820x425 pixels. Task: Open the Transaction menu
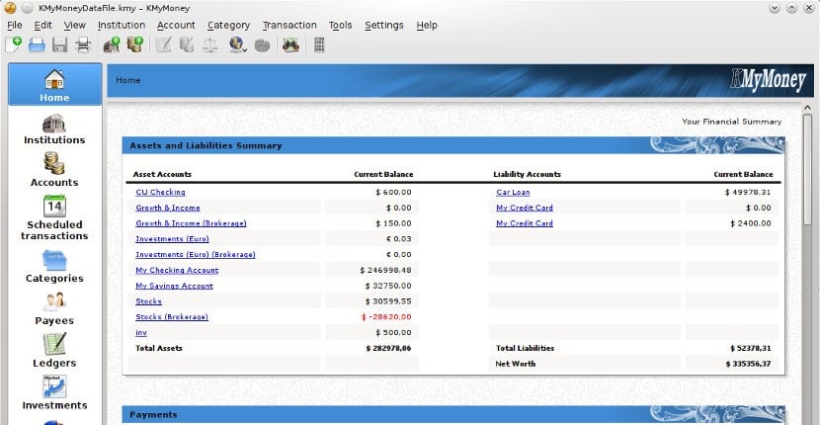point(289,25)
